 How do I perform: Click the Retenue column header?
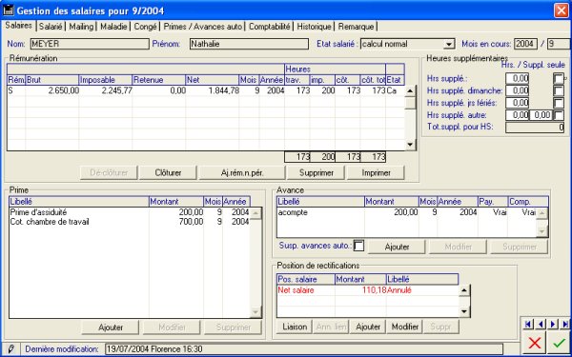[158, 80]
